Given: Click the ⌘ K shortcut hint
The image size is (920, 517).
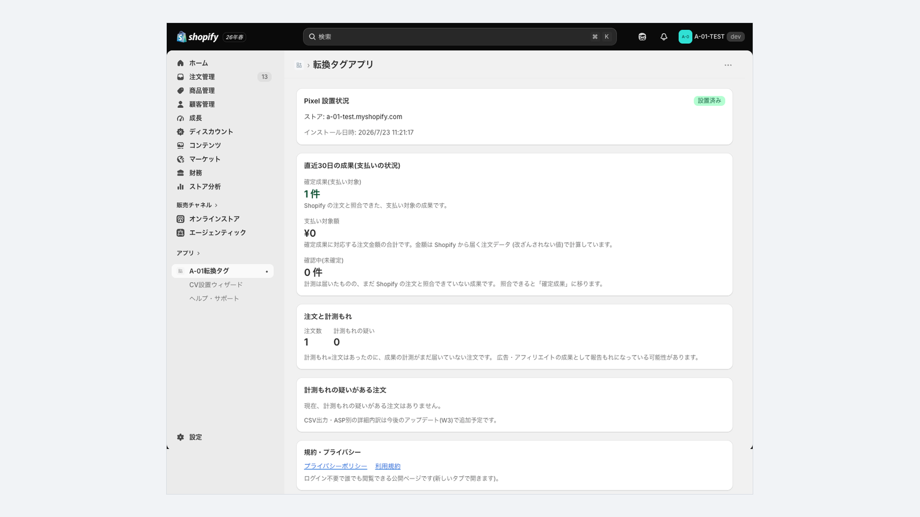Looking at the screenshot, I should pyautogui.click(x=600, y=37).
